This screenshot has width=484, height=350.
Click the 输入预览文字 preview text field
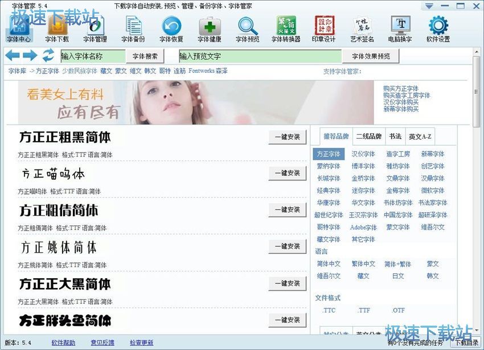[x=260, y=56]
